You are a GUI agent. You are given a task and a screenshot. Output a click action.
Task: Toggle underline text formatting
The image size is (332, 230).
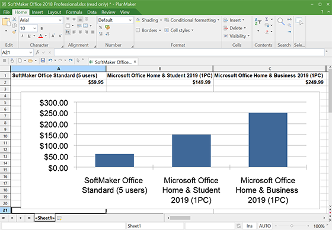coord(29,36)
